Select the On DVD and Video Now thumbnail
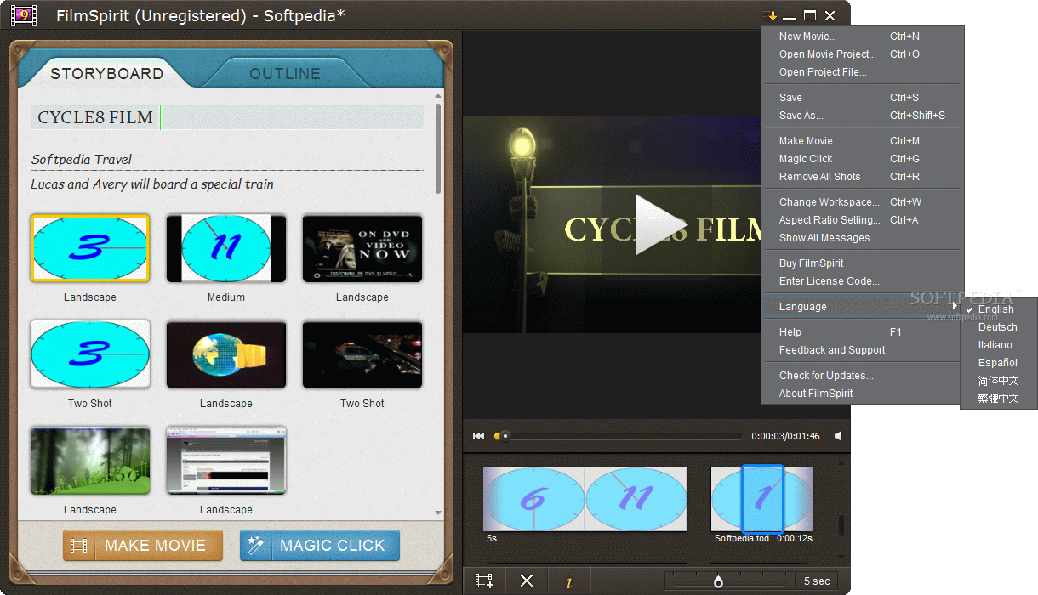 [362, 248]
